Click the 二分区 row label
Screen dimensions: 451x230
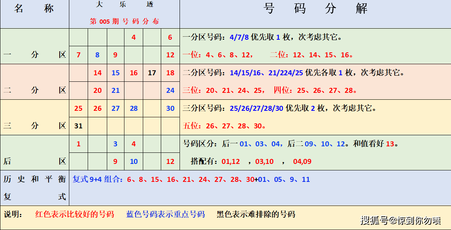coord(34,90)
